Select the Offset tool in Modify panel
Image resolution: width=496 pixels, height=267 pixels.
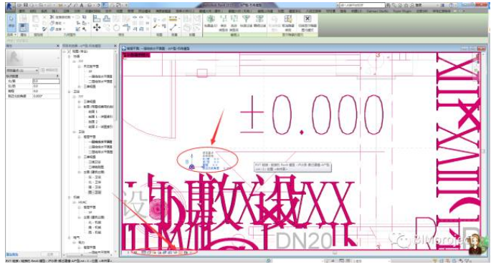(107, 19)
